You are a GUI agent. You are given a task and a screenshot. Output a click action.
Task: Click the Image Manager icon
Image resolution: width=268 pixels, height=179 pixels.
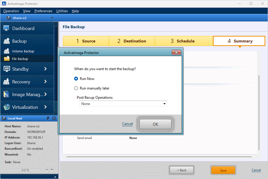pyautogui.click(x=6, y=94)
